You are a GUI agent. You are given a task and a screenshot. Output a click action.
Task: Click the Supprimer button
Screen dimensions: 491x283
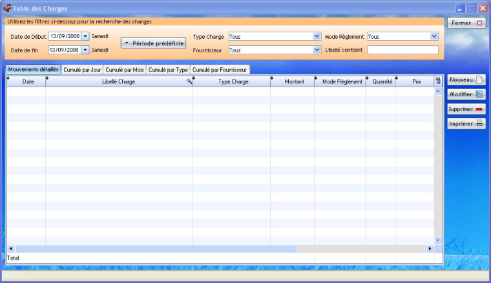[466, 109]
